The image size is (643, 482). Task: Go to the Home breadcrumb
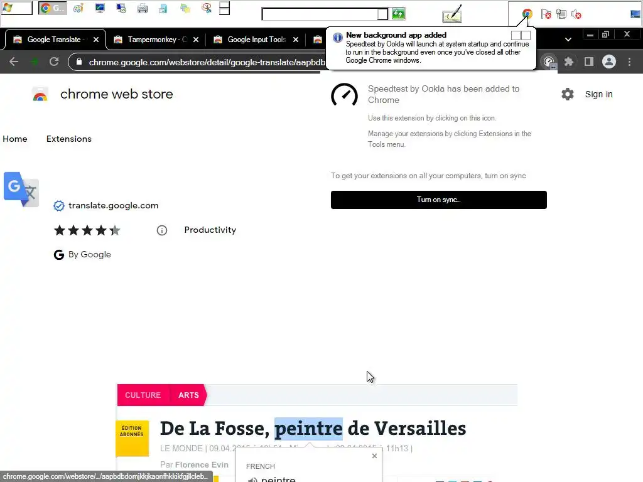tap(15, 139)
